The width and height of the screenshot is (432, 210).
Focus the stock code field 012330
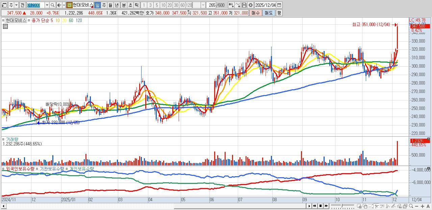pos(35,5)
